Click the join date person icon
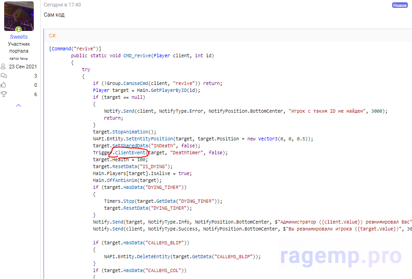412x279 pixels. coord(4,67)
